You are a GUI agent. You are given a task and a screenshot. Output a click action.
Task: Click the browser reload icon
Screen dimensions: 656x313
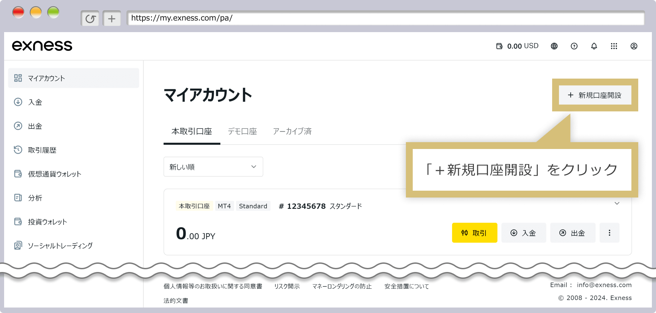click(90, 18)
